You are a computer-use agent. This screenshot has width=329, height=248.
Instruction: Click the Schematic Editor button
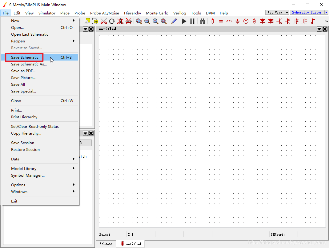[307, 12]
